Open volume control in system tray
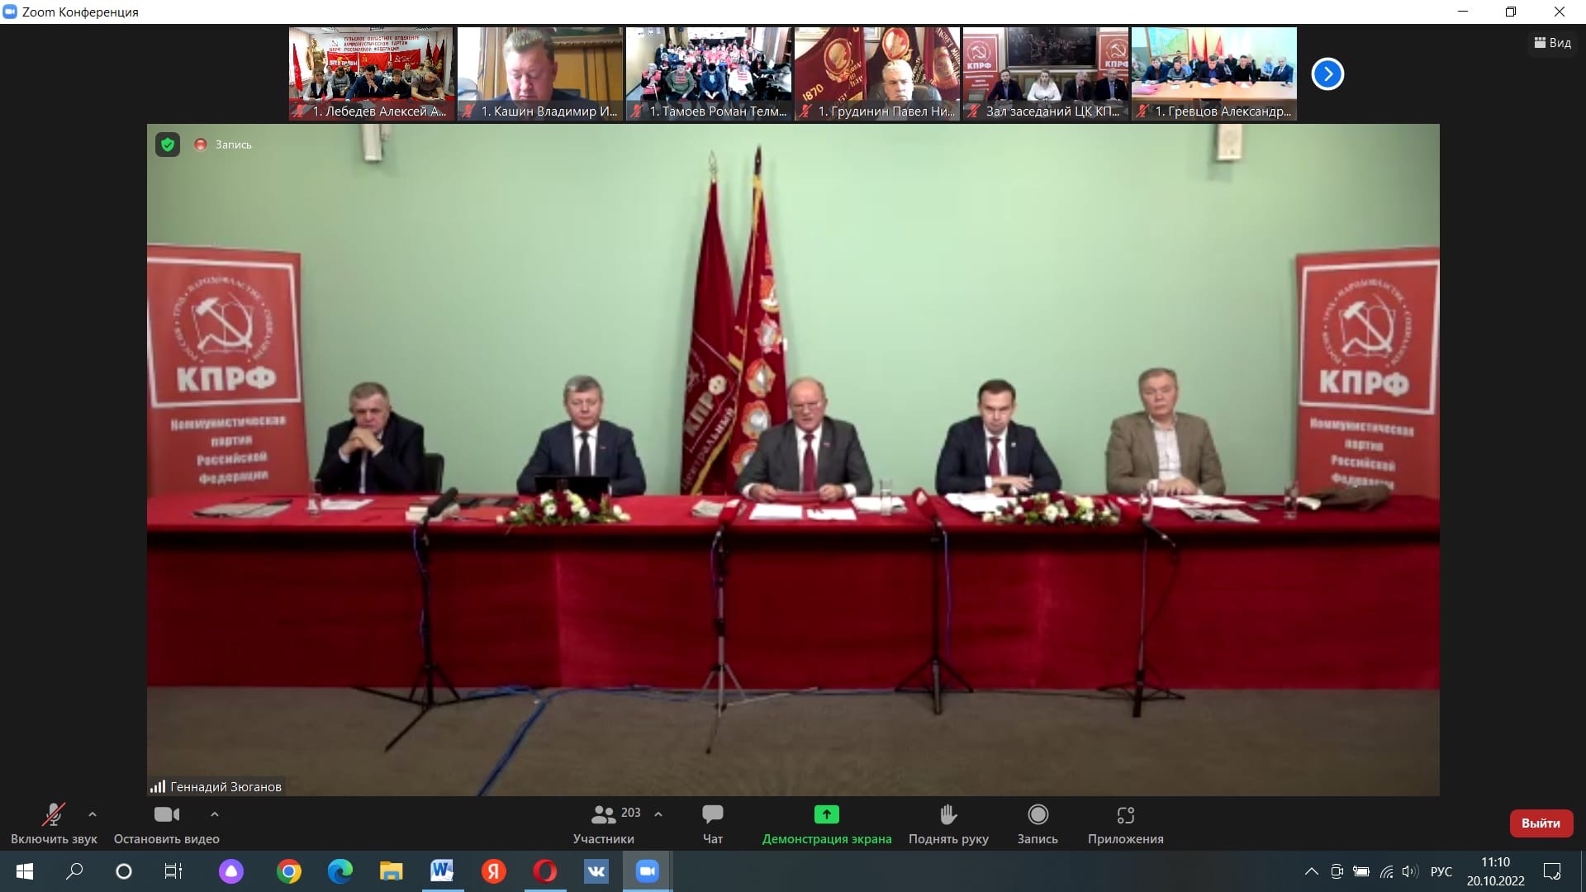This screenshot has width=1586, height=892. (x=1410, y=871)
